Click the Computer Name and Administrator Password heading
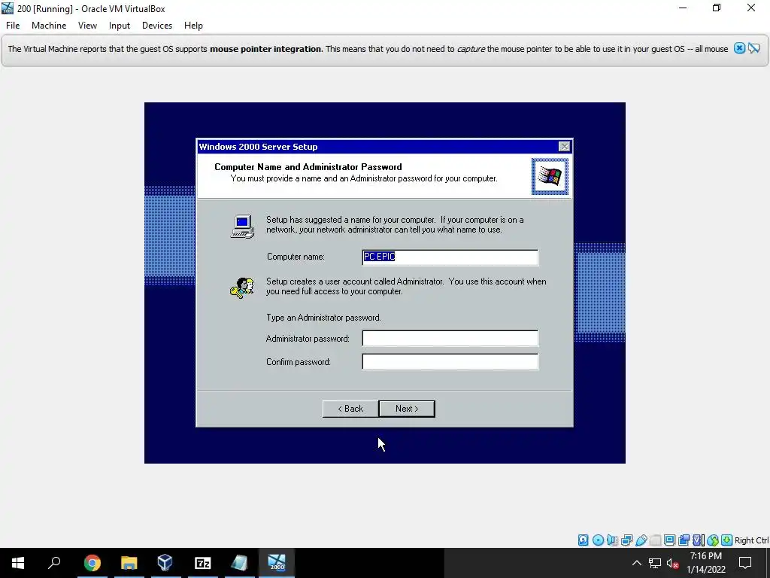This screenshot has height=578, width=770. 308,167
